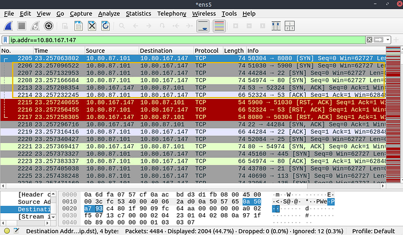The image size is (403, 235).
Task: Sort by the Source column header
Action: (x=112, y=51)
